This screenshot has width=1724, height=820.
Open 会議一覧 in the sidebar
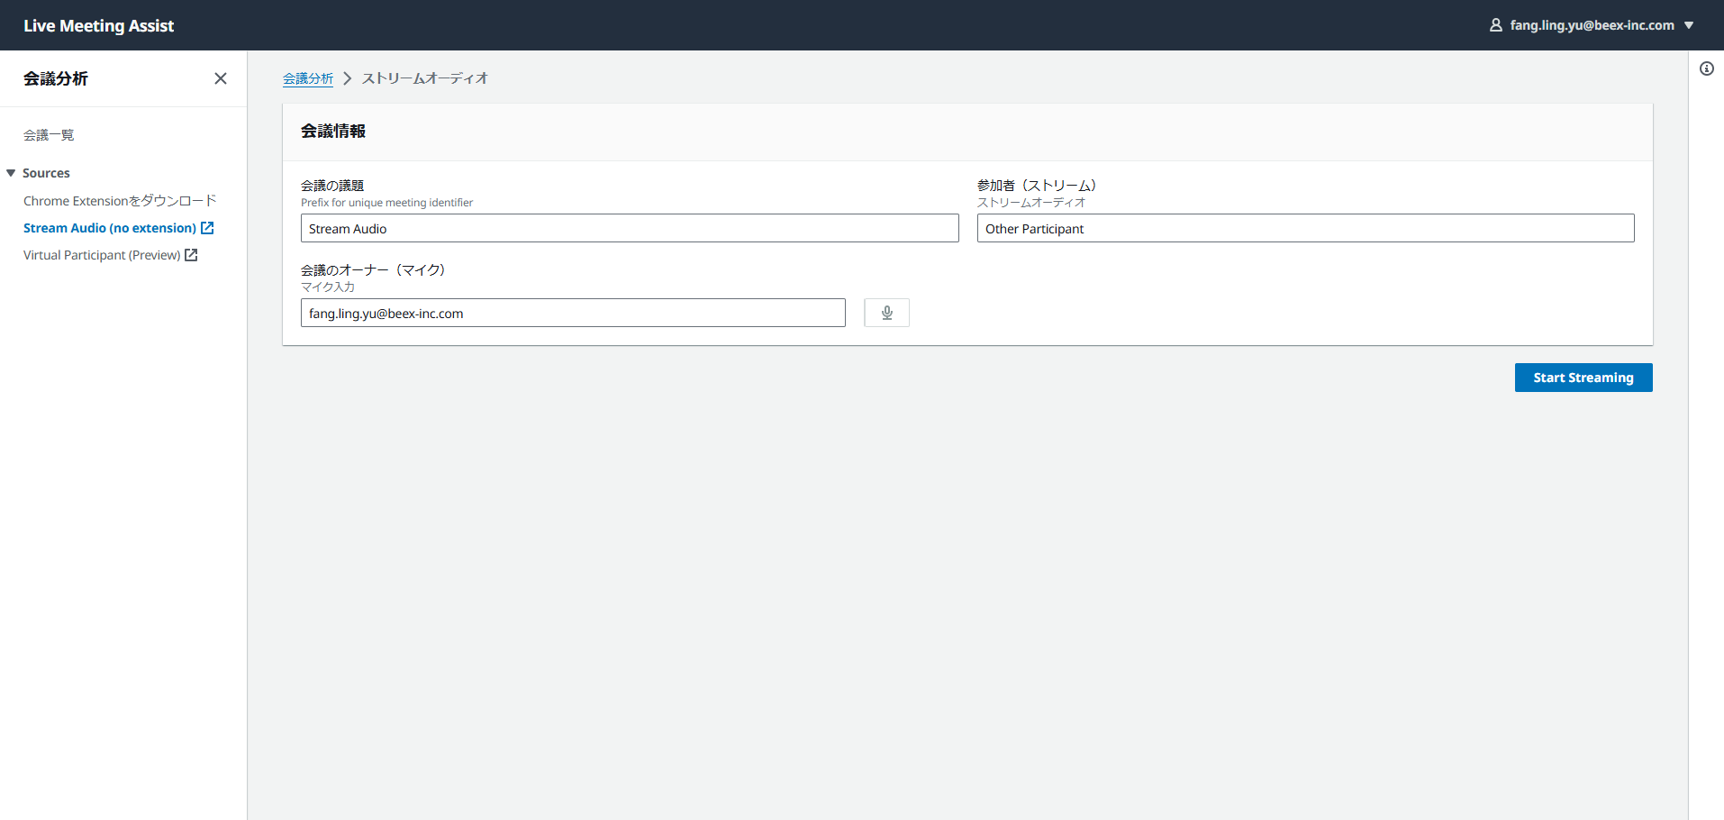coord(49,135)
